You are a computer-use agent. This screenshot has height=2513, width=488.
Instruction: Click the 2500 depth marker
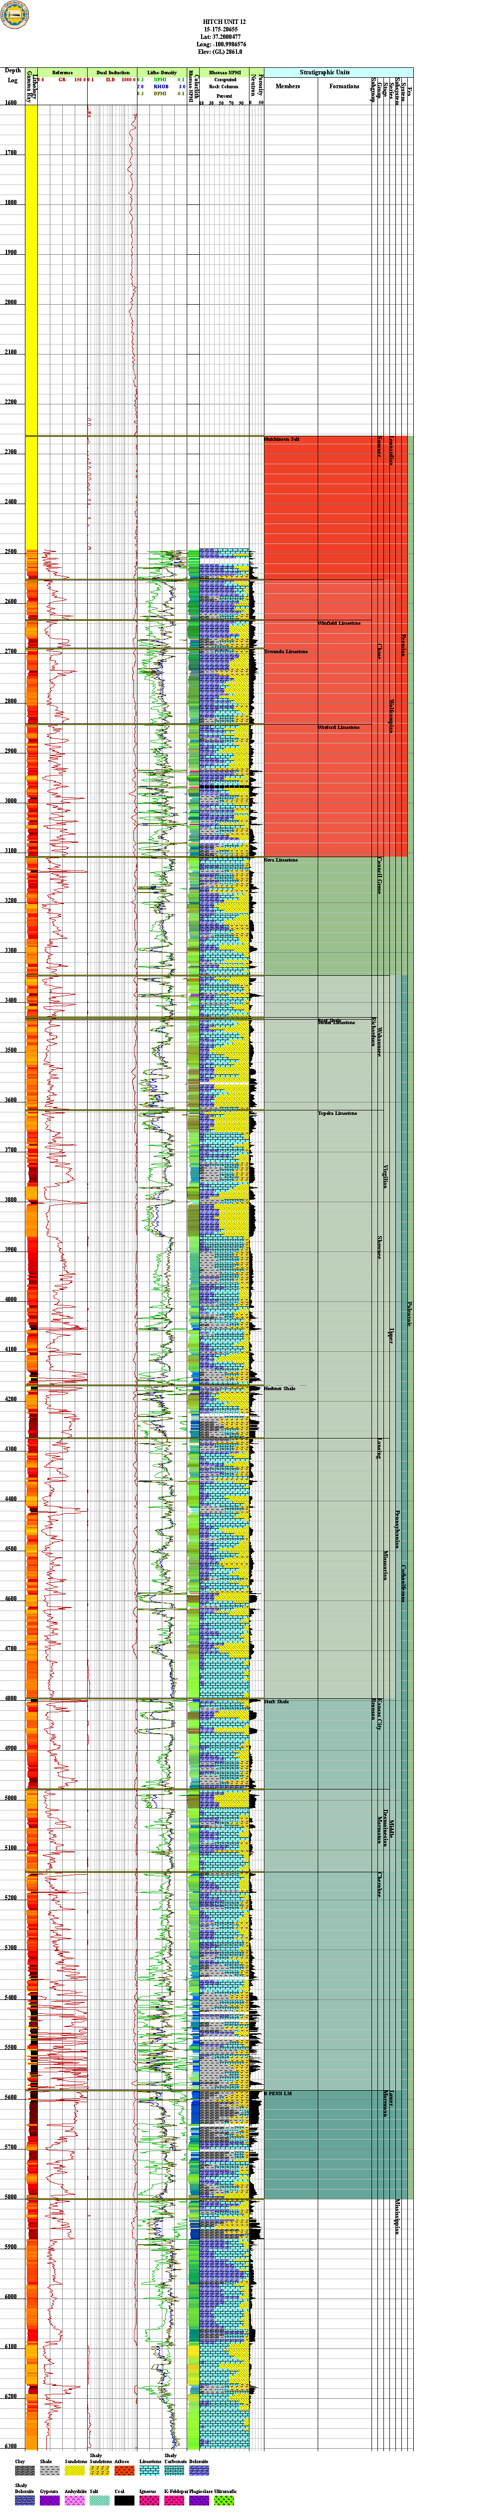click(x=11, y=552)
